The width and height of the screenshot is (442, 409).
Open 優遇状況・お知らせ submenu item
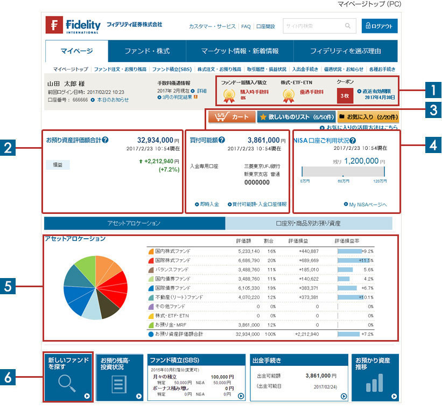[x=343, y=69]
